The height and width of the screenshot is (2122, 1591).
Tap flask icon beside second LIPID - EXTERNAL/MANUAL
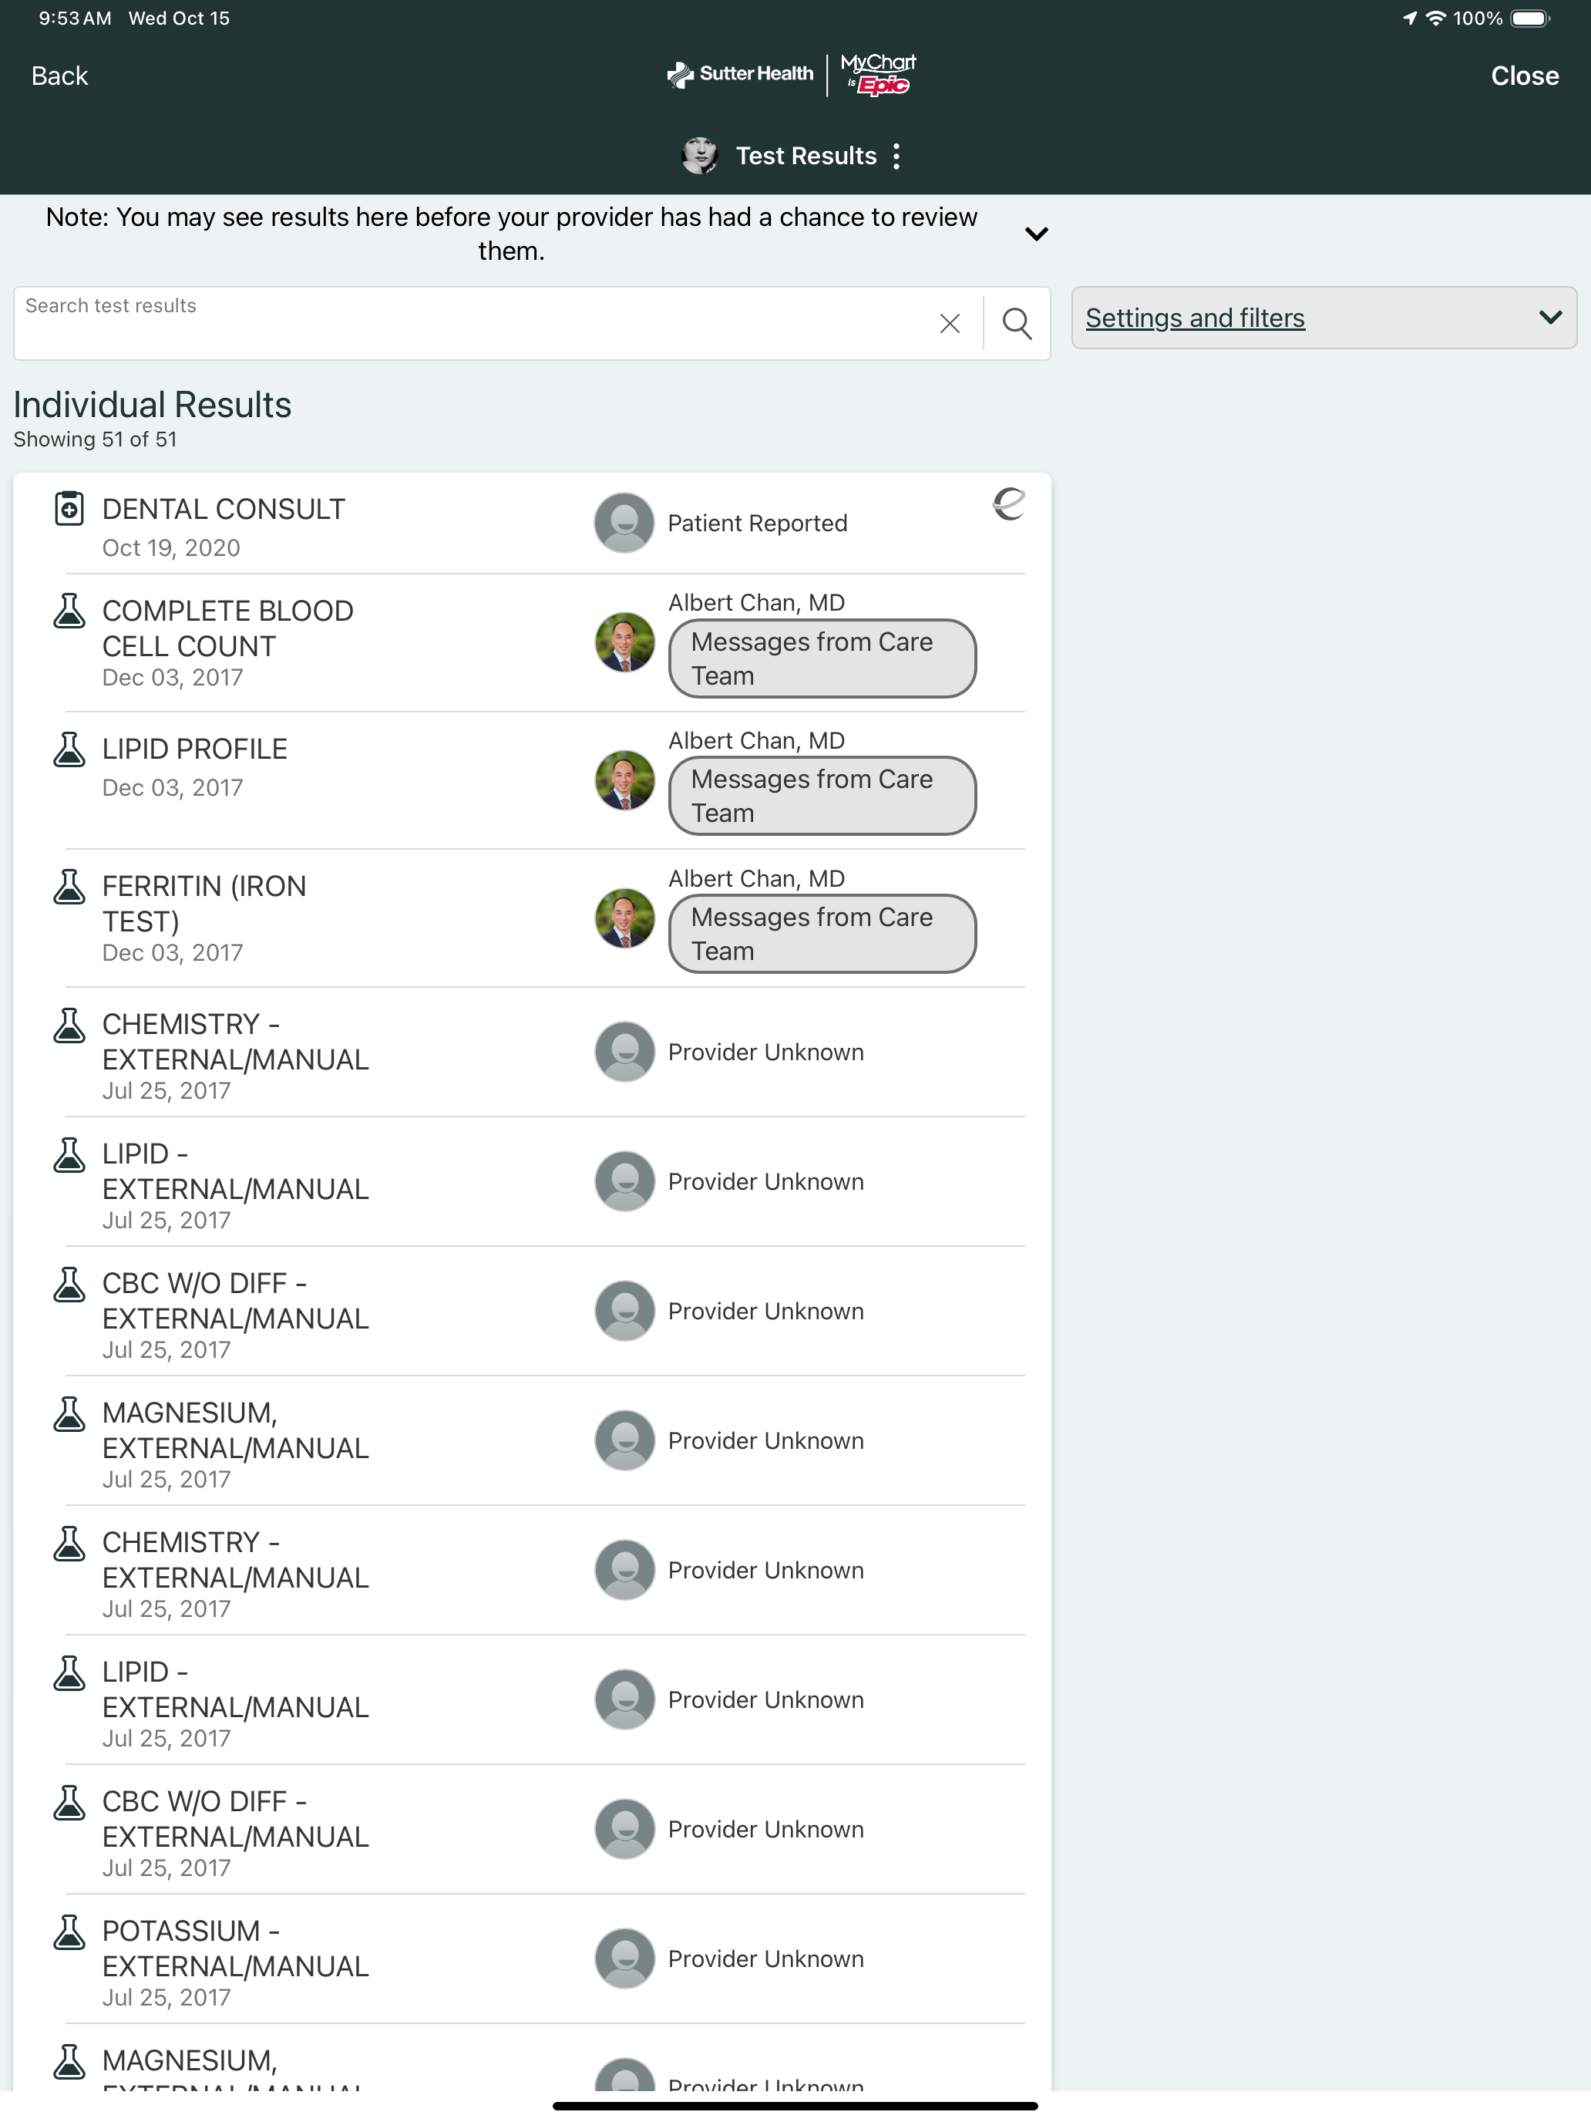click(69, 1673)
